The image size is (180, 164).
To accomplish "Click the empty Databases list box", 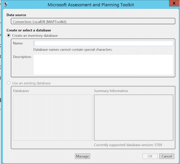I will 52,117.
